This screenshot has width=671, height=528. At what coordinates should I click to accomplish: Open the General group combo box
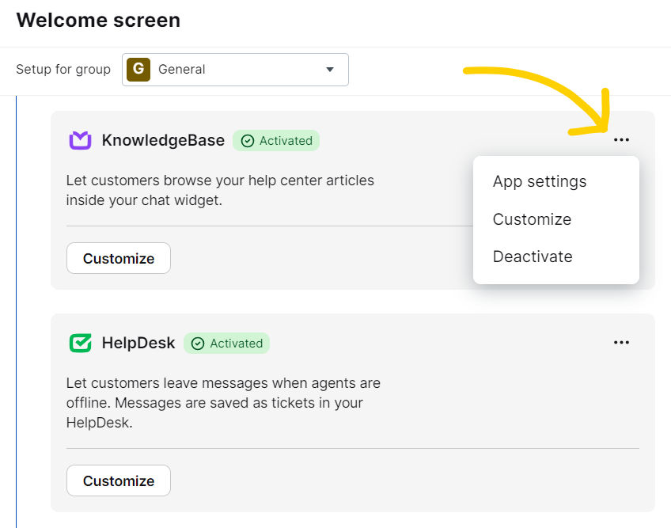point(235,70)
